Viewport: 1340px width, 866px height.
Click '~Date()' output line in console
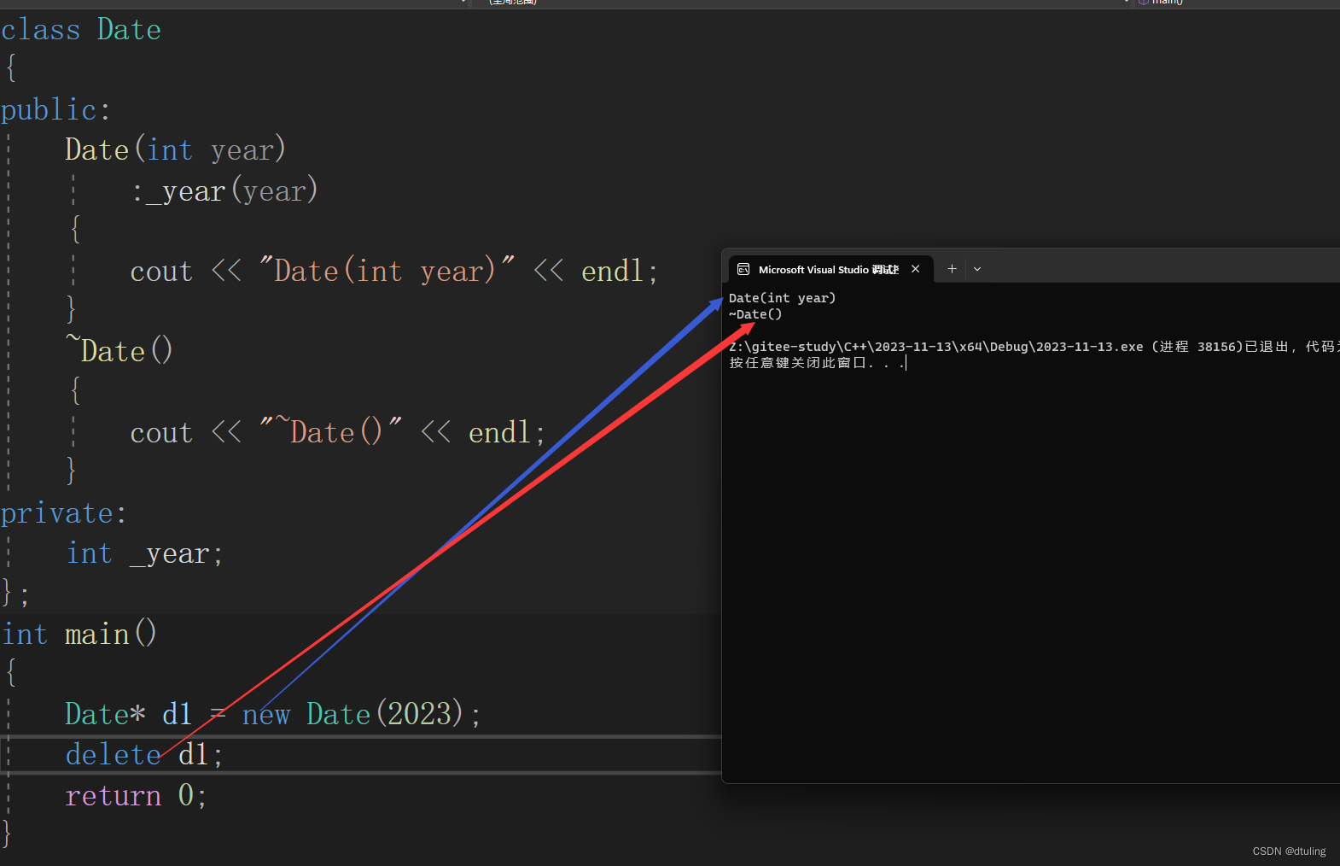[x=755, y=314]
